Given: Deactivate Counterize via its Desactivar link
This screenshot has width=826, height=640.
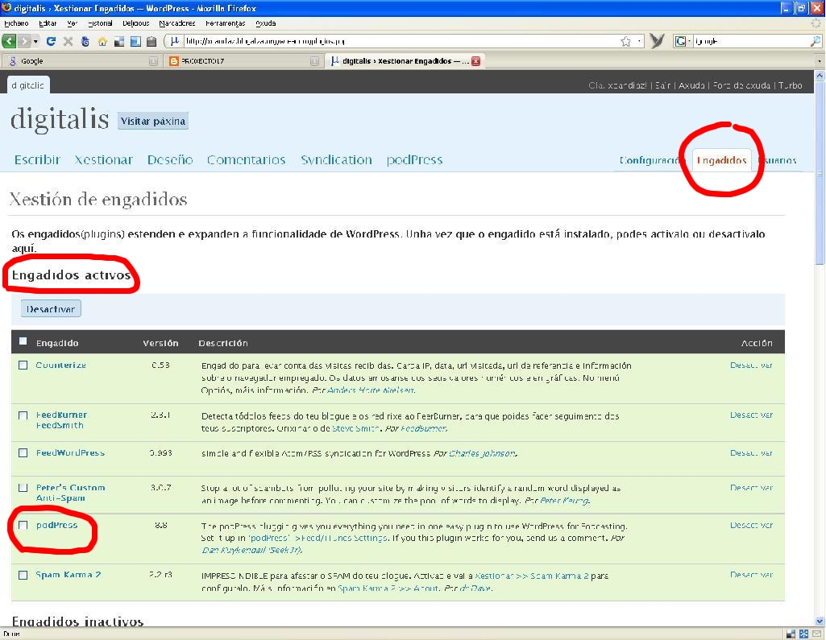Looking at the screenshot, I should pos(751,365).
